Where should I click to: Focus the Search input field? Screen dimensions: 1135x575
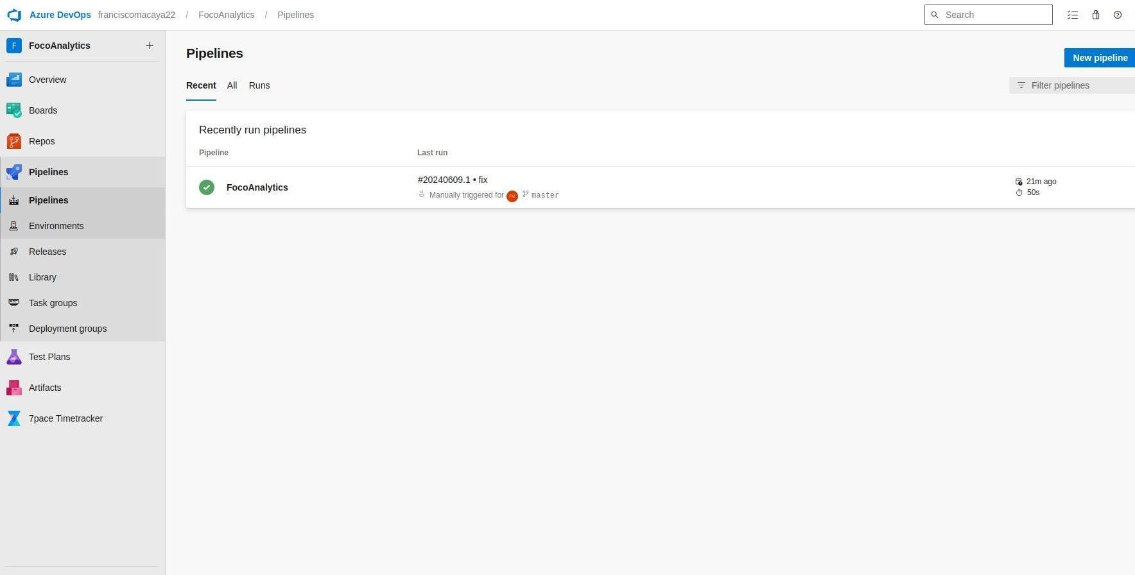point(988,15)
